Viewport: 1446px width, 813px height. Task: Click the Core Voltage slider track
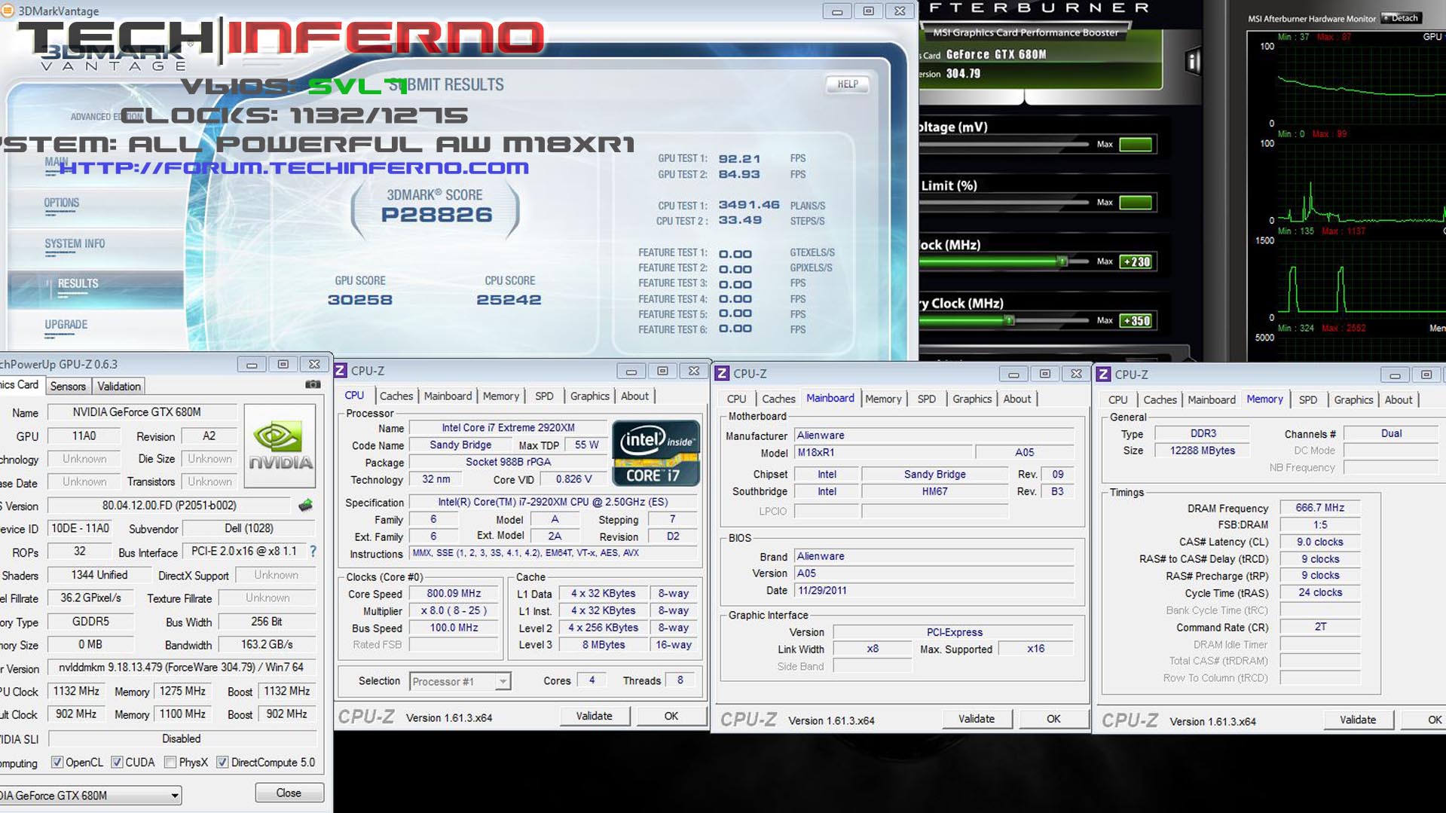click(x=1004, y=144)
